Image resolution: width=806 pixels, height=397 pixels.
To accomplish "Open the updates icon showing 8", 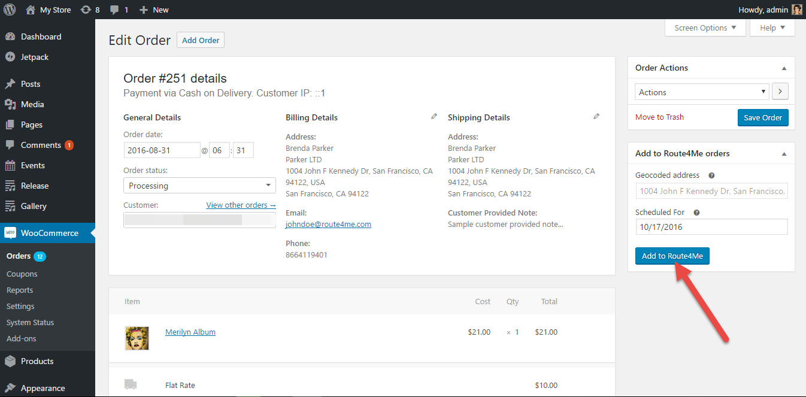I will pos(86,10).
